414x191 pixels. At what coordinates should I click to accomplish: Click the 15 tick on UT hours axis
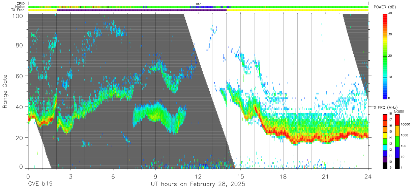point(241,177)
